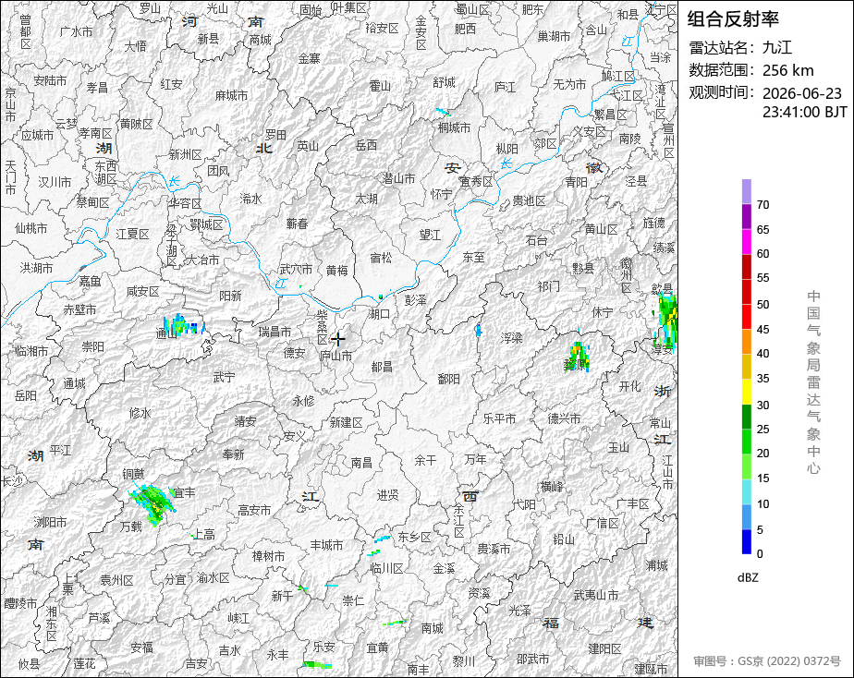854x678 pixels.
Task: Click the purple 65-70 dBZ legend segment
Action: click(747, 216)
